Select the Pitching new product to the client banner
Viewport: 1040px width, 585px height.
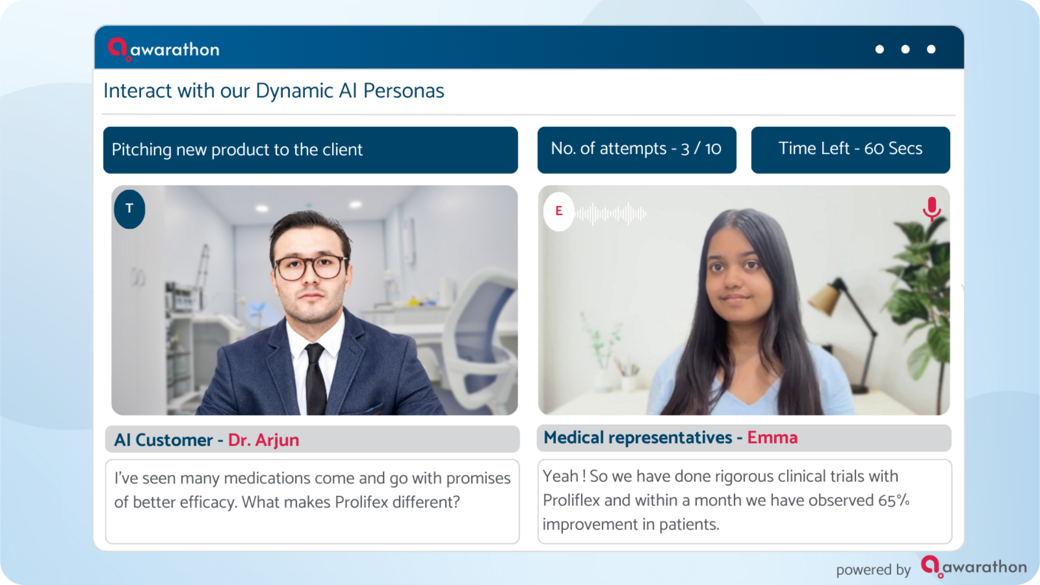(x=310, y=150)
